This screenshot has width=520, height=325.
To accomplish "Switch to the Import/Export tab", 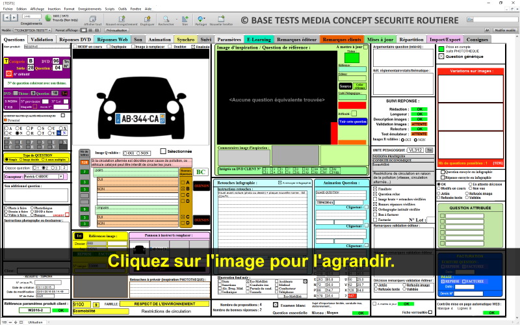I will tap(445, 40).
